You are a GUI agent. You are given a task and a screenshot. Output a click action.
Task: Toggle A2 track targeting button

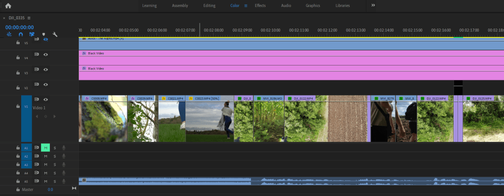coord(27,156)
